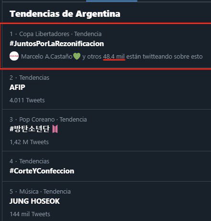Open the JUNG HOSEOK trend
Image resolution: width=211 pixels, height=221 pixels.
point(34,201)
